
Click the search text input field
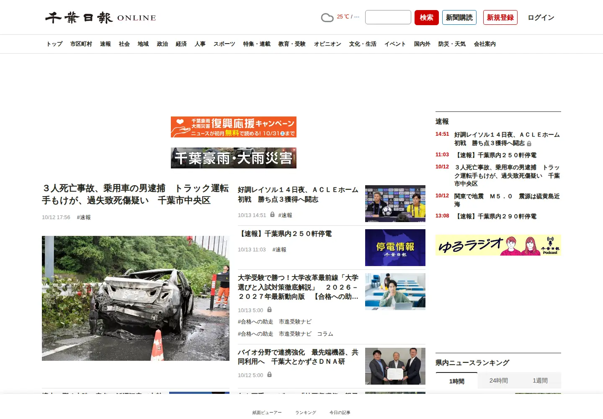pos(388,17)
